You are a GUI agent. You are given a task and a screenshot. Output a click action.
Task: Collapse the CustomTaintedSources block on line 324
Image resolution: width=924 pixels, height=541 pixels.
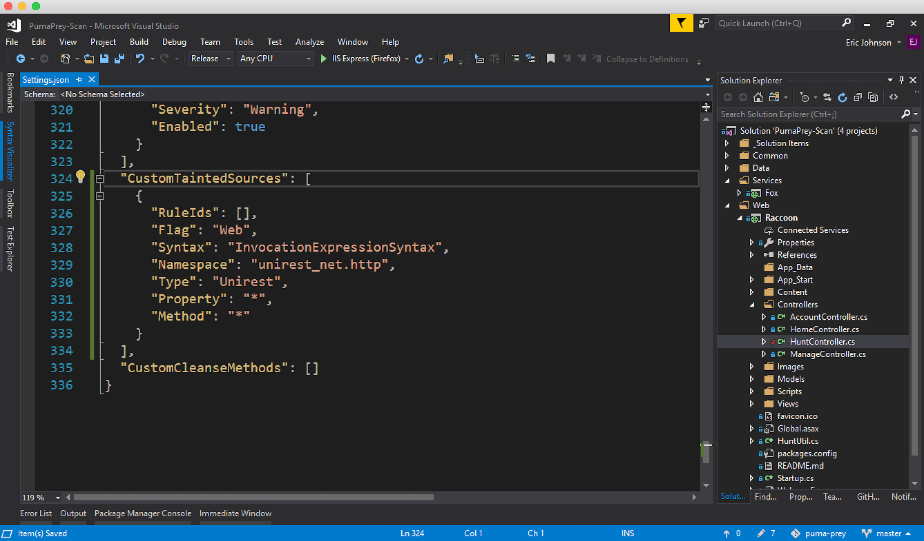coord(99,179)
